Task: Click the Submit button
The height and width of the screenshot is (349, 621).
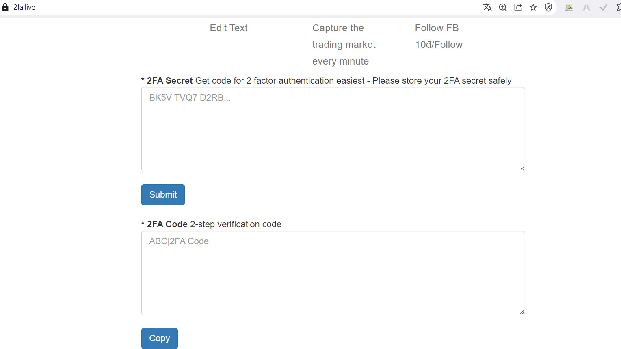Action: 163,195
